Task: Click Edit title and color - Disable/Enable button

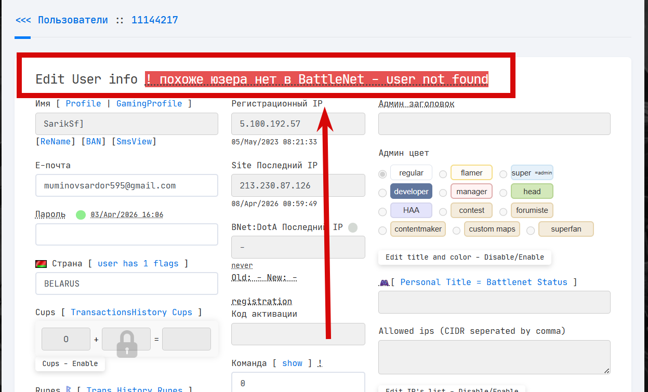Action: (x=465, y=257)
